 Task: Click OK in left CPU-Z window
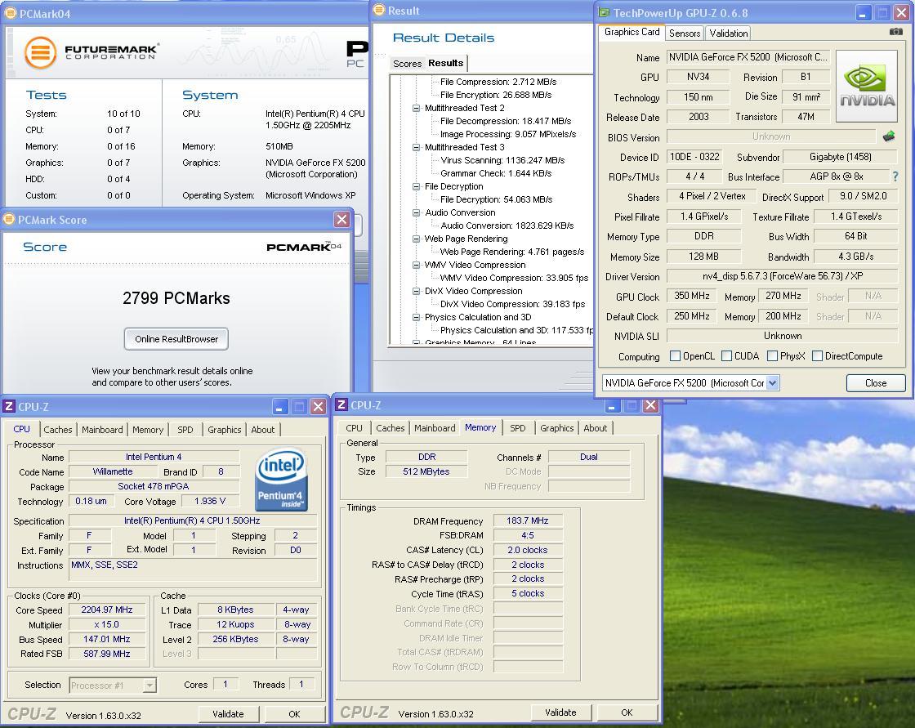pyautogui.click(x=295, y=714)
